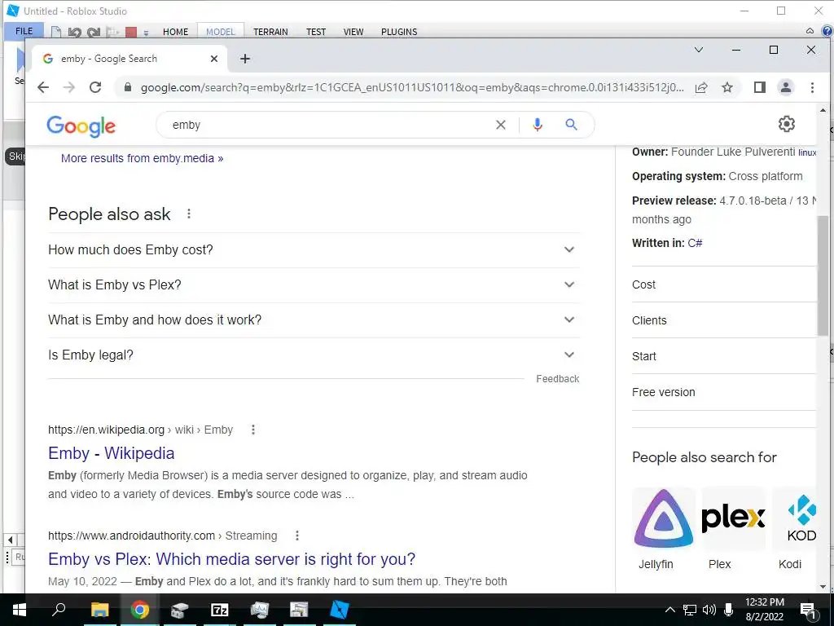Open Chrome tab search chevron
This screenshot has height=626, width=834.
pyautogui.click(x=699, y=50)
